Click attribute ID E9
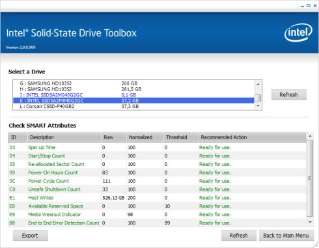 [x=12, y=215]
